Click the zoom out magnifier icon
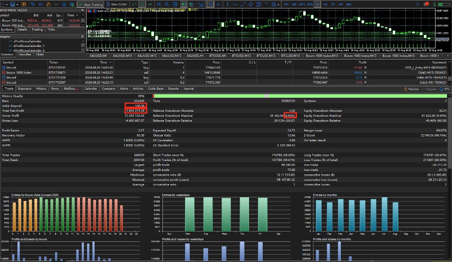This screenshot has width=452, height=262. [167, 4]
